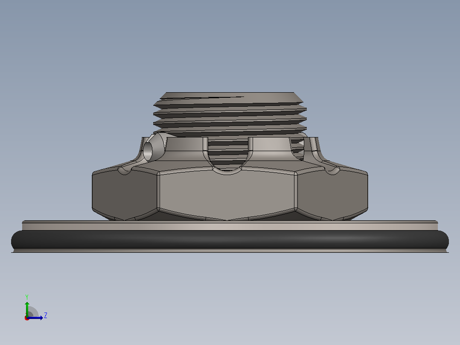Pick the flat washer plate beneath the nut
Screen dimensions: 460x345
click(x=230, y=225)
